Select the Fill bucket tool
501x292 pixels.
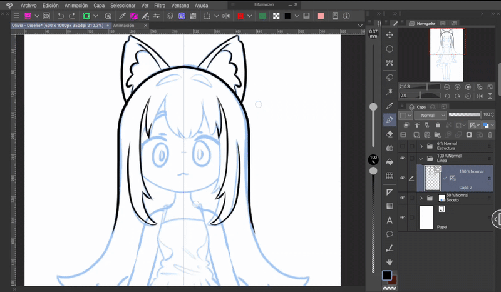[390, 162]
